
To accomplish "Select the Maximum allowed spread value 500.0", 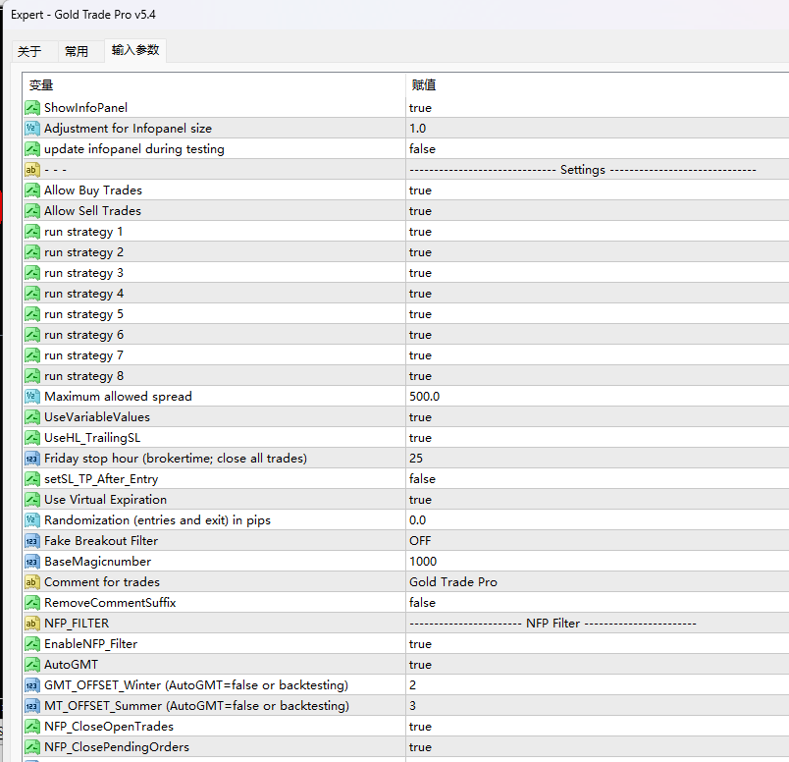I will coord(424,397).
